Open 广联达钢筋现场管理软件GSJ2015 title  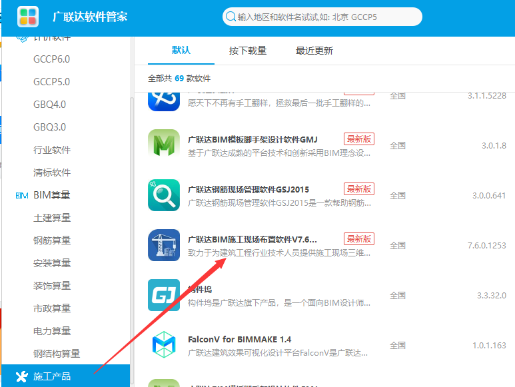pyautogui.click(x=249, y=189)
